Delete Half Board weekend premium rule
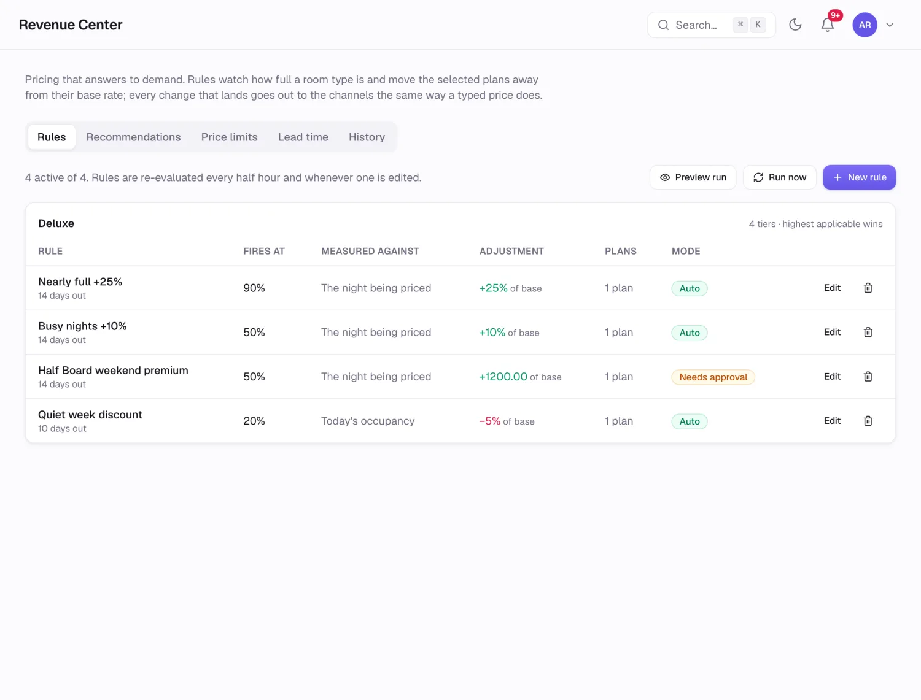This screenshot has width=921, height=700. click(868, 377)
